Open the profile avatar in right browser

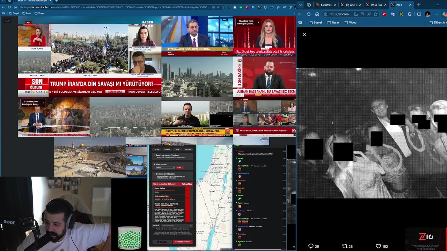click(x=427, y=14)
